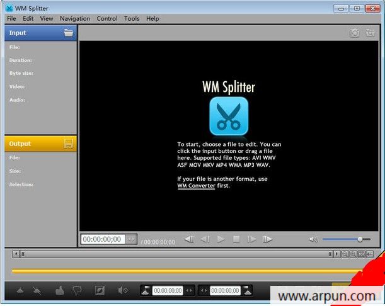This screenshot has width=385, height=306.
Task: Click the selection start time field
Action: 168,290
